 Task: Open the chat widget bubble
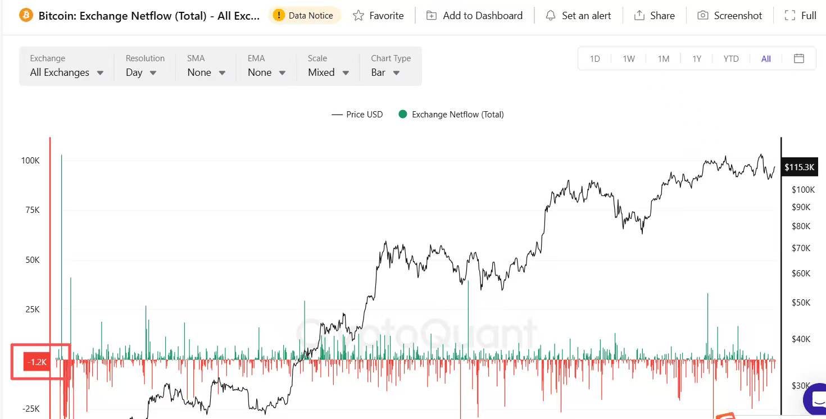tap(816, 400)
